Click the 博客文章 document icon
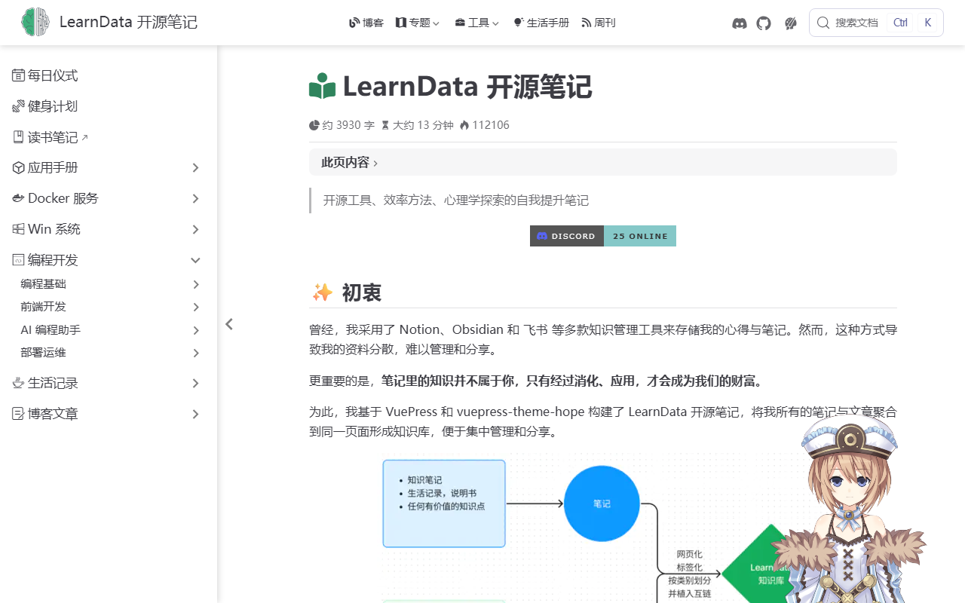Image resolution: width=965 pixels, height=603 pixels. [x=18, y=414]
